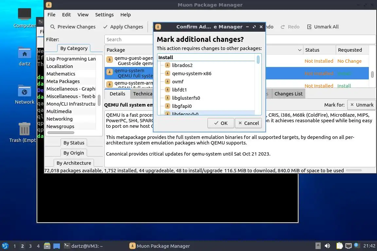Click the libglusterfs0 package icon

(x=168, y=98)
